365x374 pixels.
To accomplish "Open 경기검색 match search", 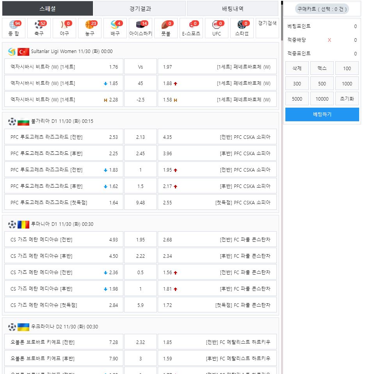I will click(267, 28).
